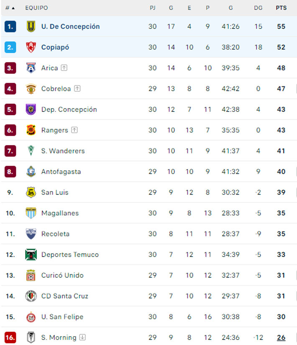
Task: Click the red position 16 badge
Action: (10, 337)
